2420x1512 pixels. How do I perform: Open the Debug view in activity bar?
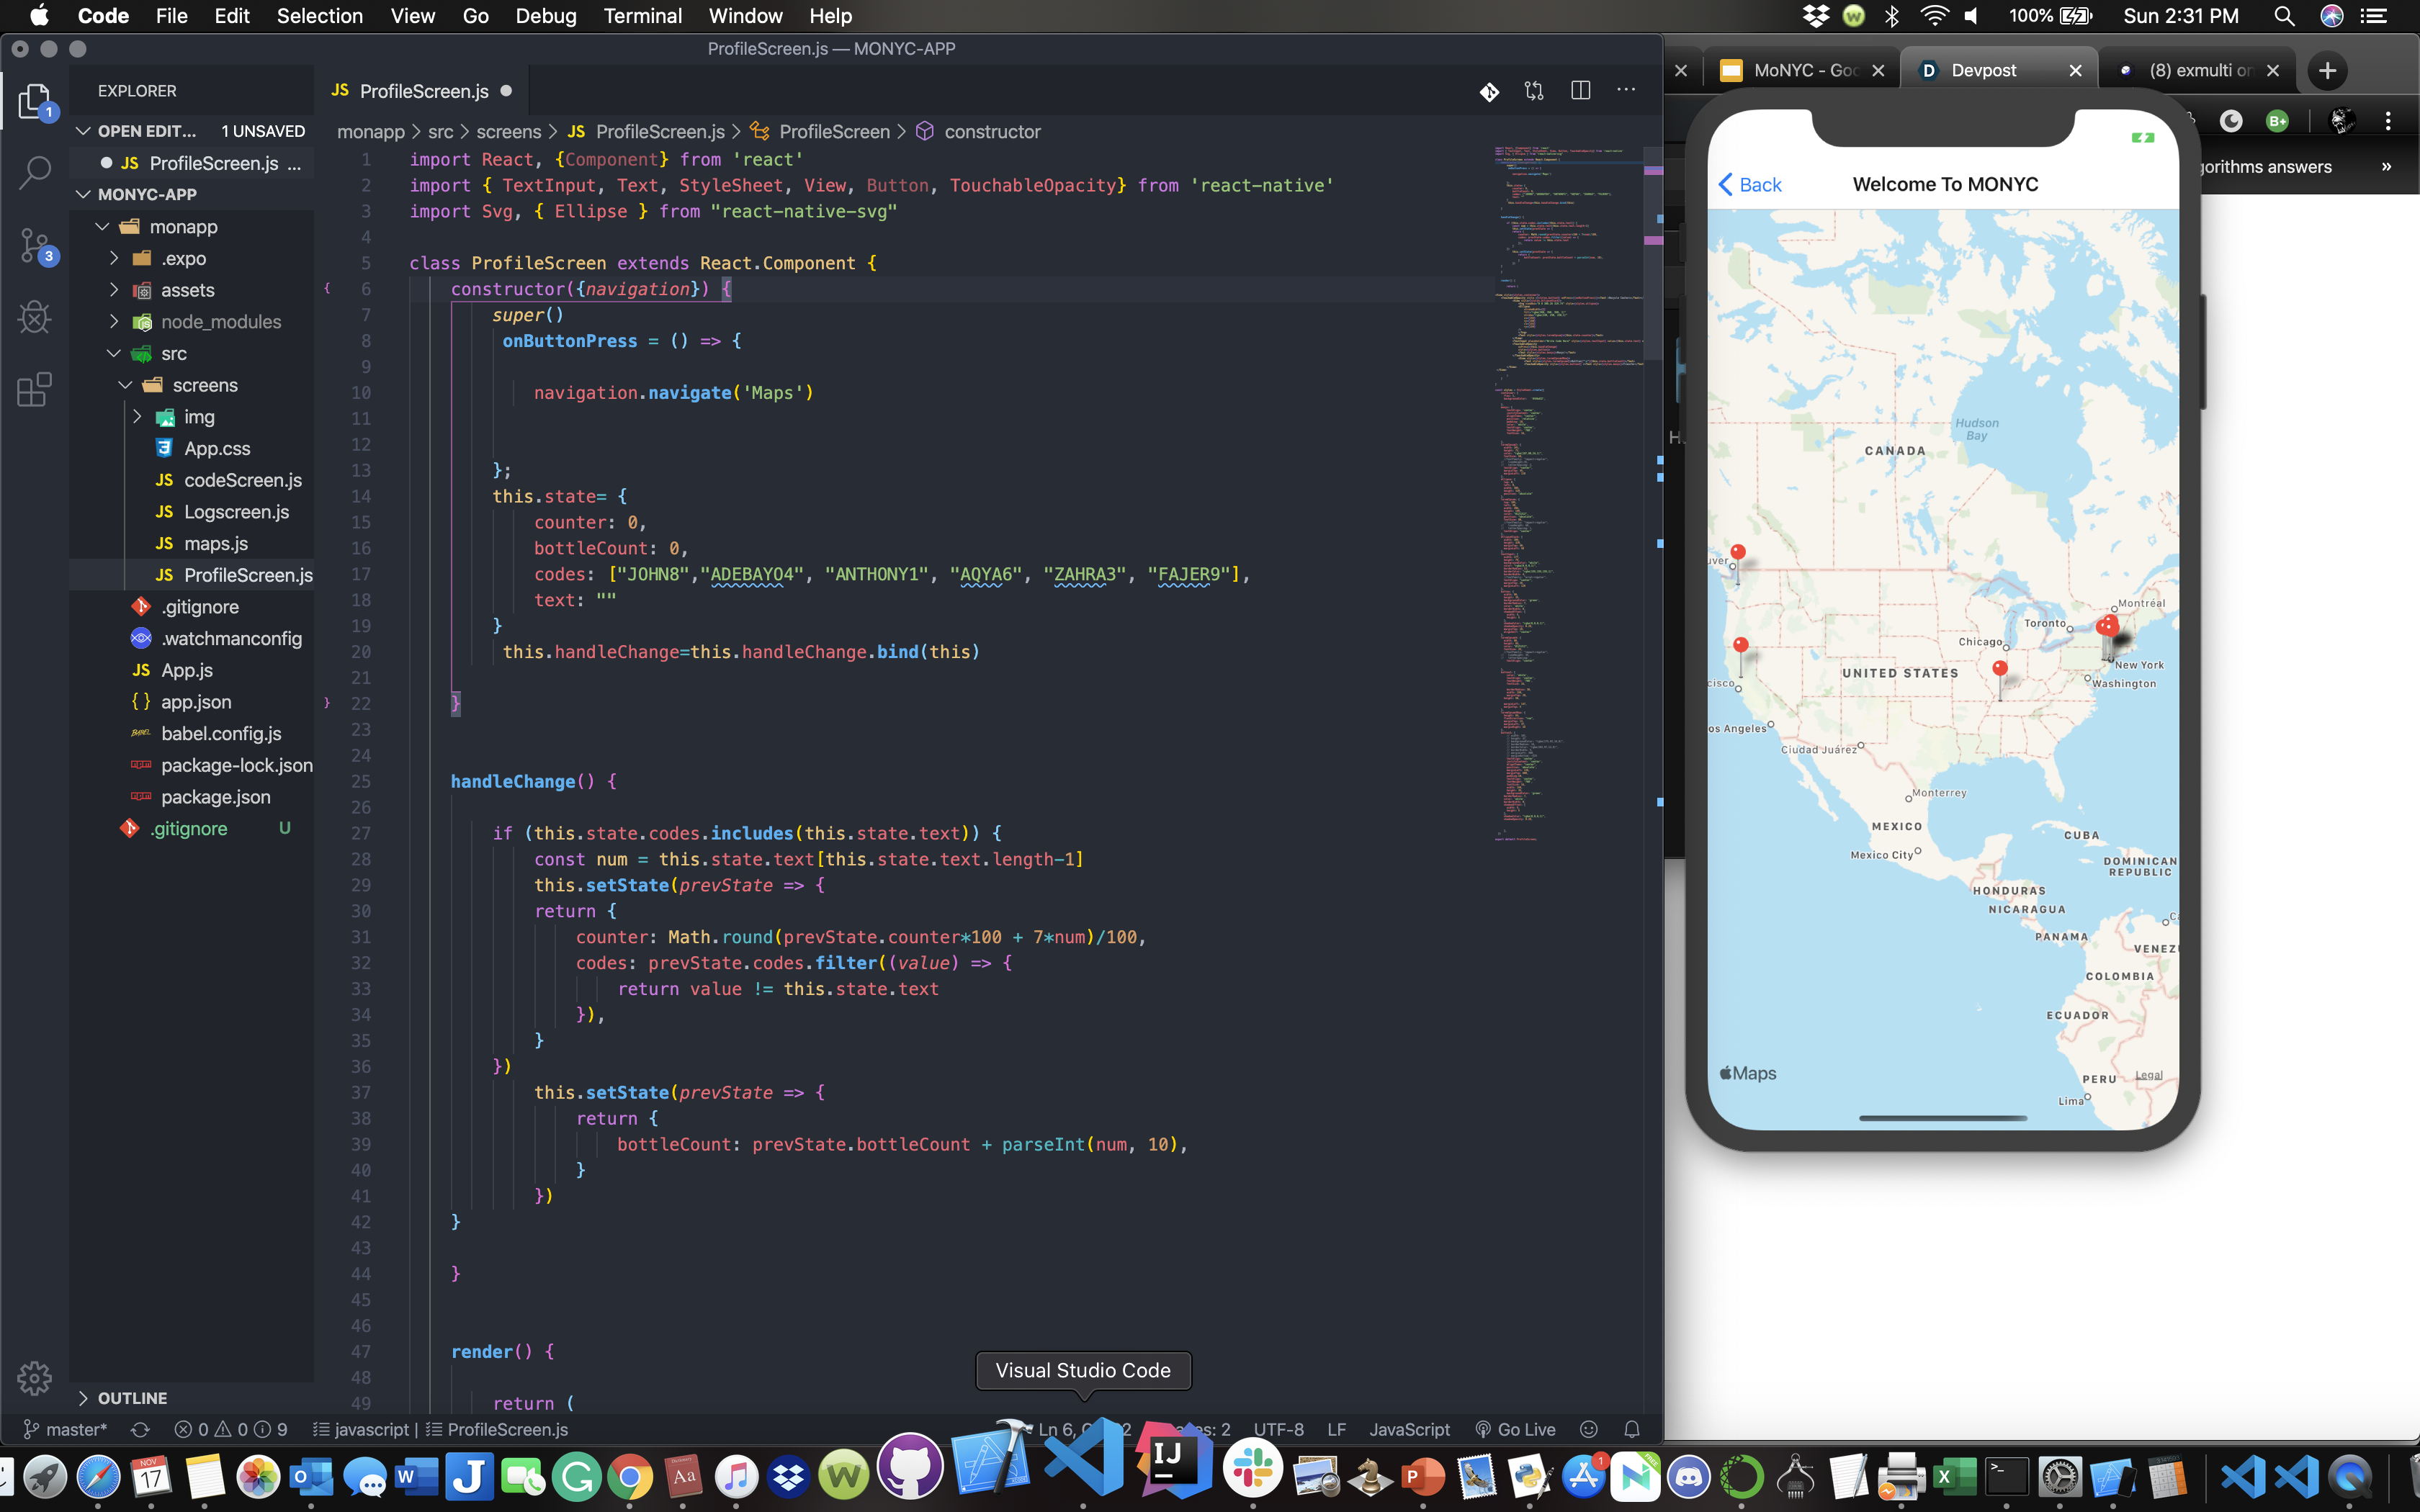[34, 317]
